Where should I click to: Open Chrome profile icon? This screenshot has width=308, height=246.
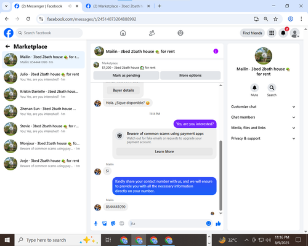coord(290,19)
